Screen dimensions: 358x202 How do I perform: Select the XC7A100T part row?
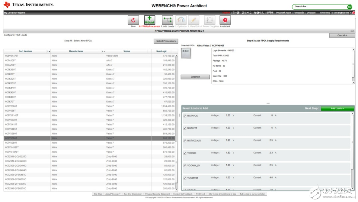tap(89, 61)
